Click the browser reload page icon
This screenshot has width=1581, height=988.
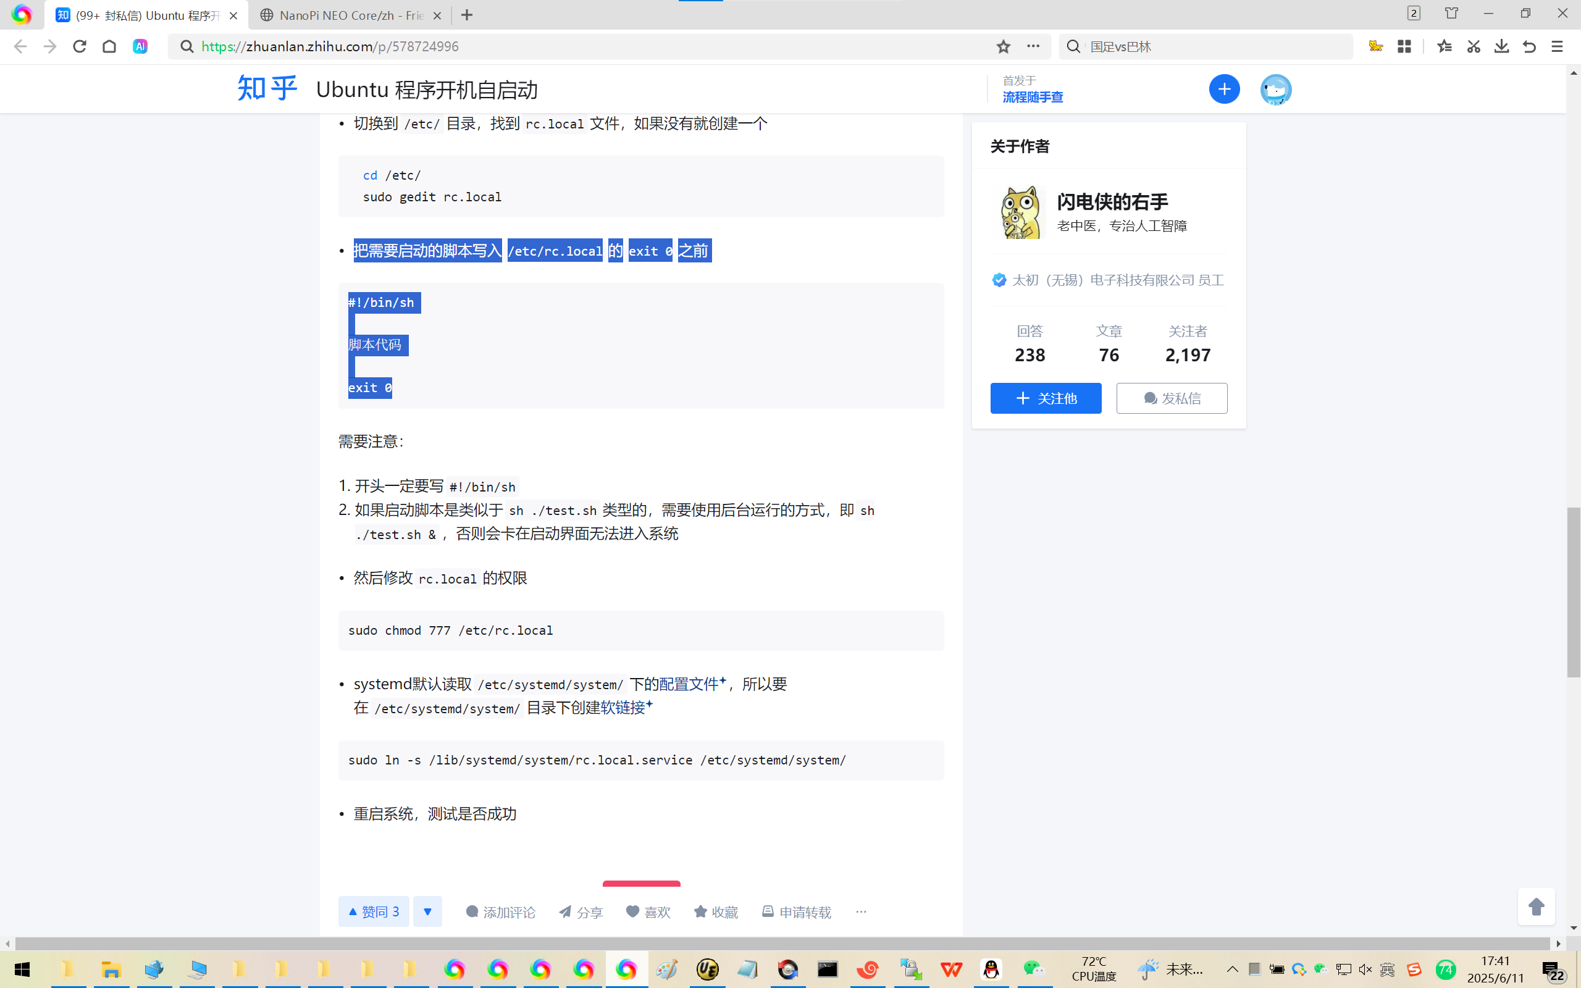[80, 46]
